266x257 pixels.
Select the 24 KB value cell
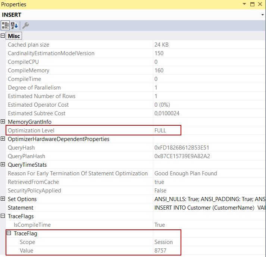[162, 45]
